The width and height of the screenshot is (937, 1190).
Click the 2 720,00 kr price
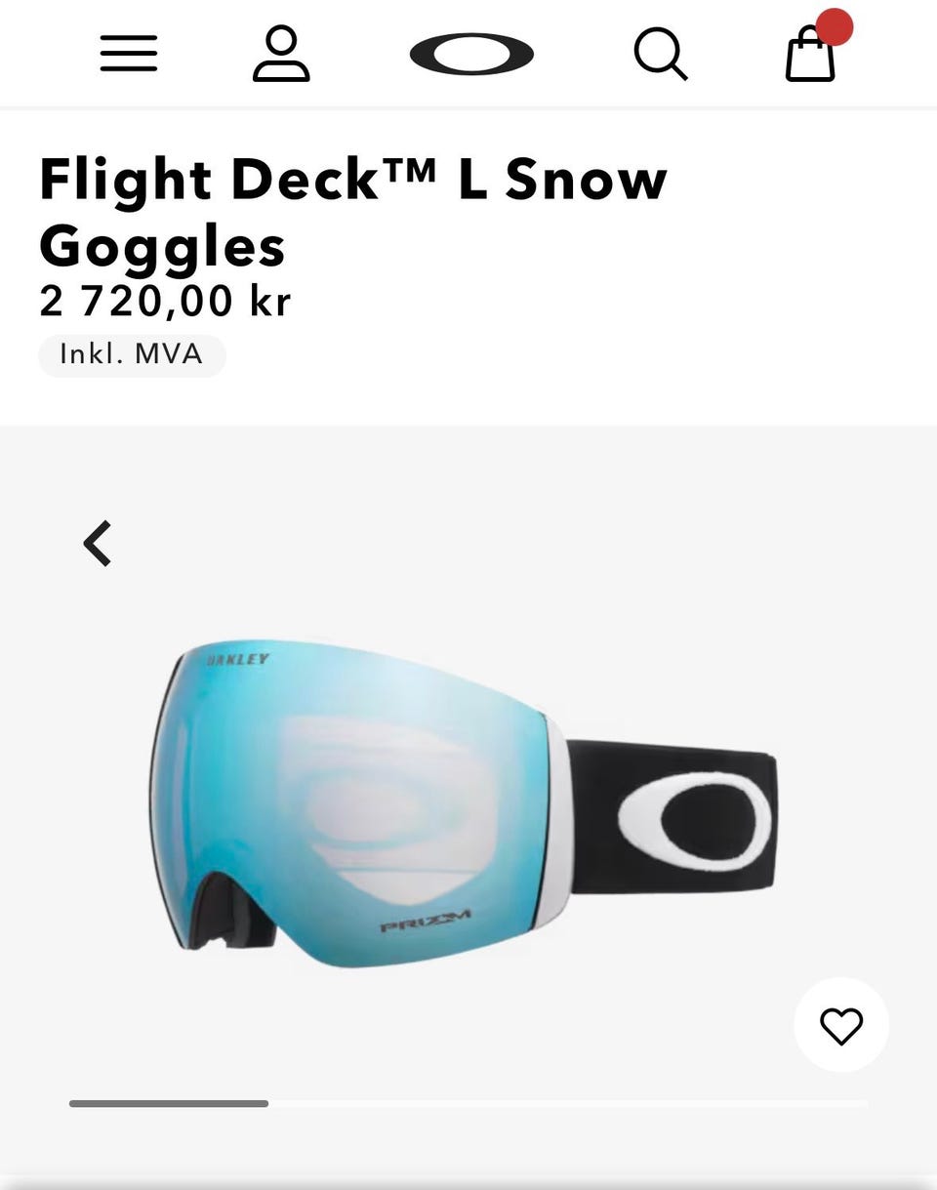pyautogui.click(x=165, y=301)
